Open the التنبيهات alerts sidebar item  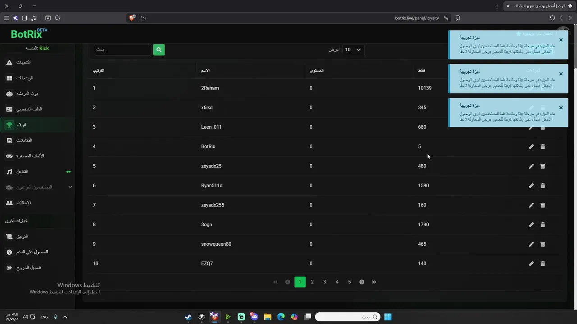tap(38, 62)
